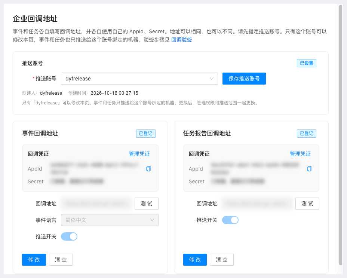Click 修改 in the 任务报告回调地址 card

tap(195, 260)
